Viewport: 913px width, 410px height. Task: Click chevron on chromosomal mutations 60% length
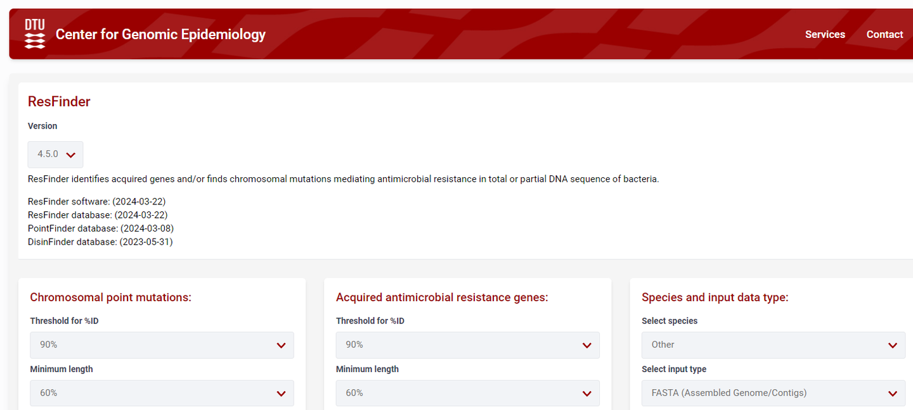pyautogui.click(x=282, y=394)
